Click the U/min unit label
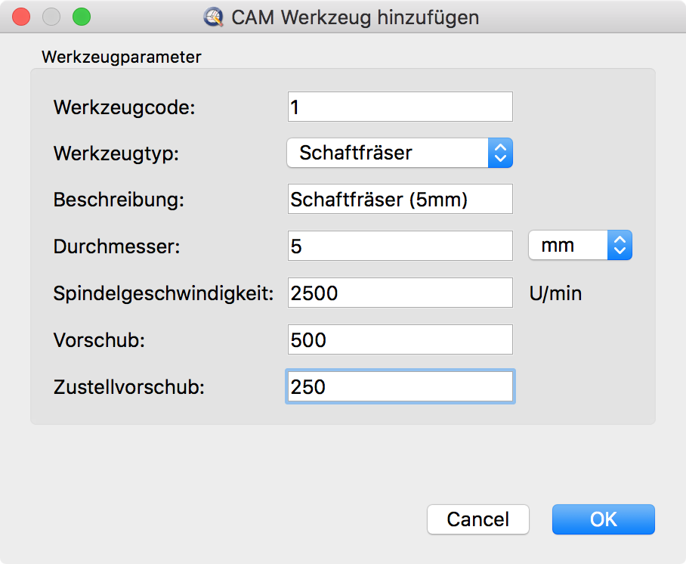Image resolution: width=686 pixels, height=564 pixels. (556, 293)
